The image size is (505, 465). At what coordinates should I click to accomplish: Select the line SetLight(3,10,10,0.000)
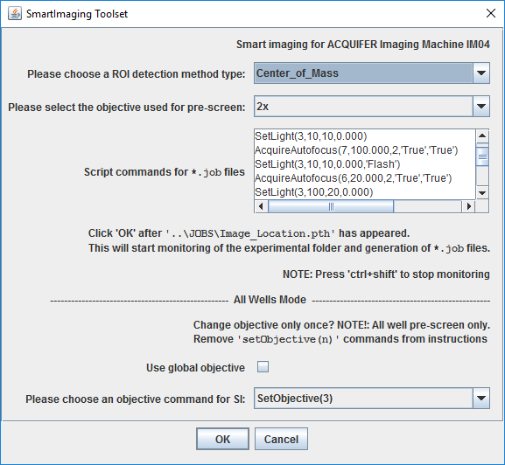click(x=311, y=136)
